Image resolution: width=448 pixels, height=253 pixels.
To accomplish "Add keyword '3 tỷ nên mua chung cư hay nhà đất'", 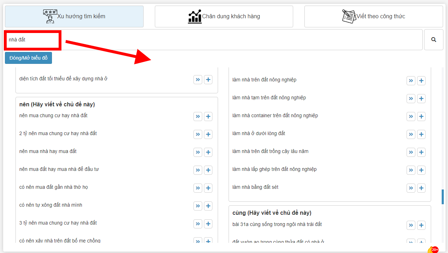I will coord(208,224).
